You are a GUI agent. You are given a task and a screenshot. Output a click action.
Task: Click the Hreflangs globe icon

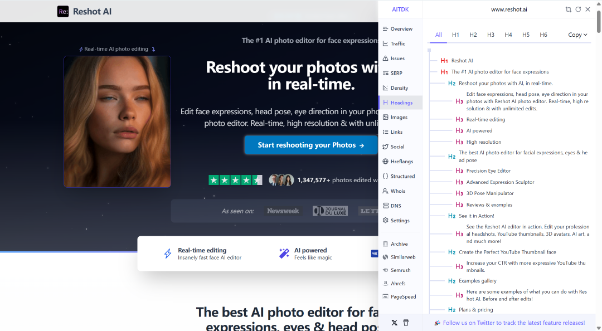coord(386,161)
